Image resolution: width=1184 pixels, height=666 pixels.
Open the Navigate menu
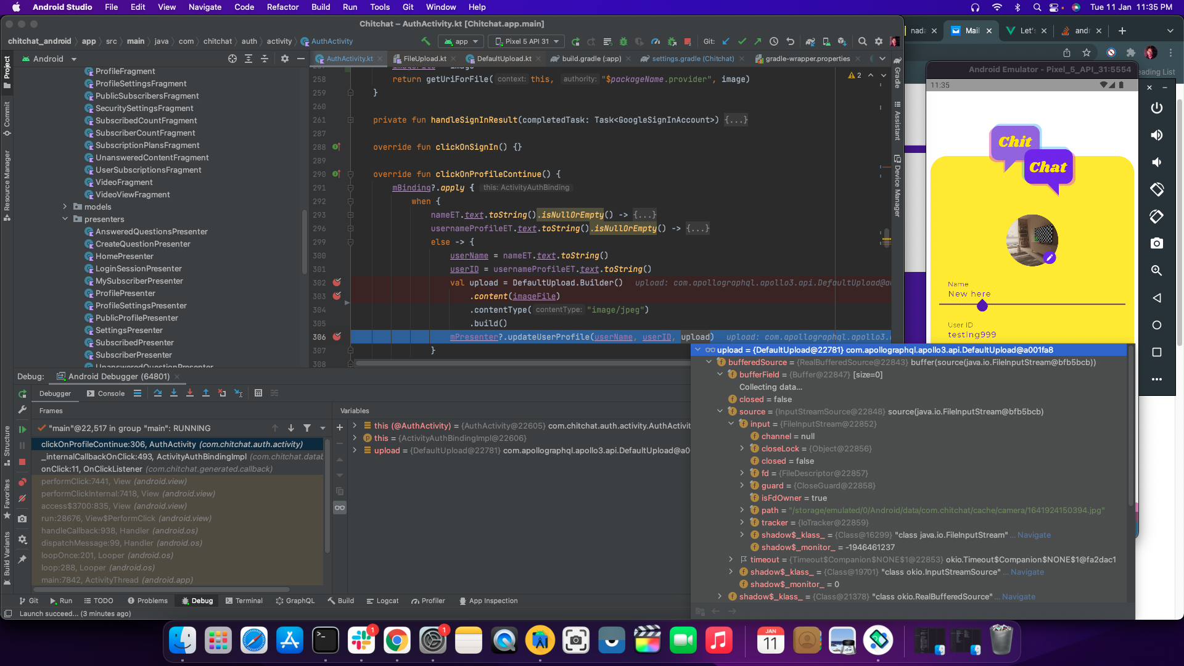[205, 7]
